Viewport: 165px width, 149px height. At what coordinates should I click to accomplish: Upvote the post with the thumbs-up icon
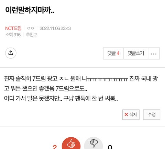[71, 144]
